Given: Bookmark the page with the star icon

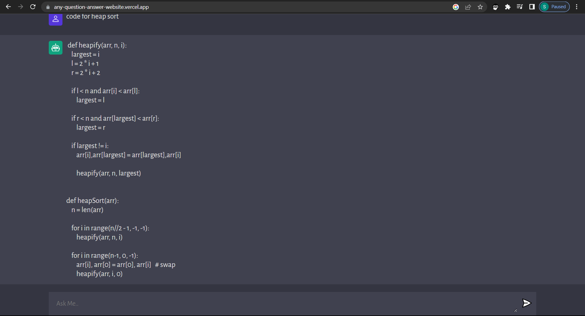Looking at the screenshot, I should tap(480, 7).
